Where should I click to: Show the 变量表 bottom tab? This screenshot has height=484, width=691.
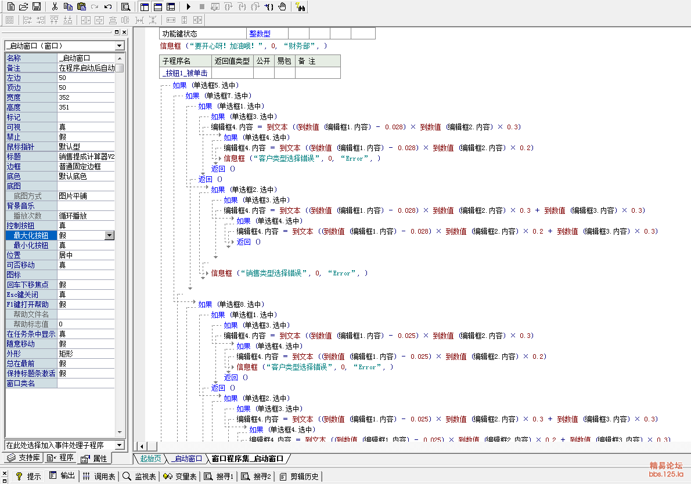coord(180,476)
